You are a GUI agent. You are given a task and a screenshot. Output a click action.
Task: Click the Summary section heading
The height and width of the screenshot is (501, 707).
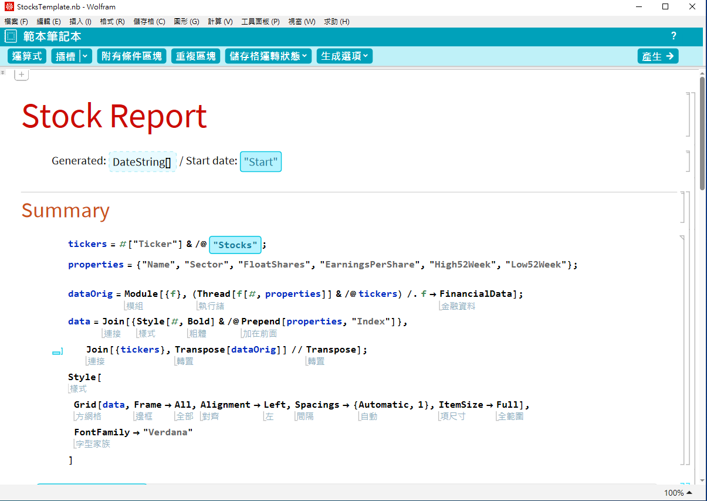pos(66,211)
